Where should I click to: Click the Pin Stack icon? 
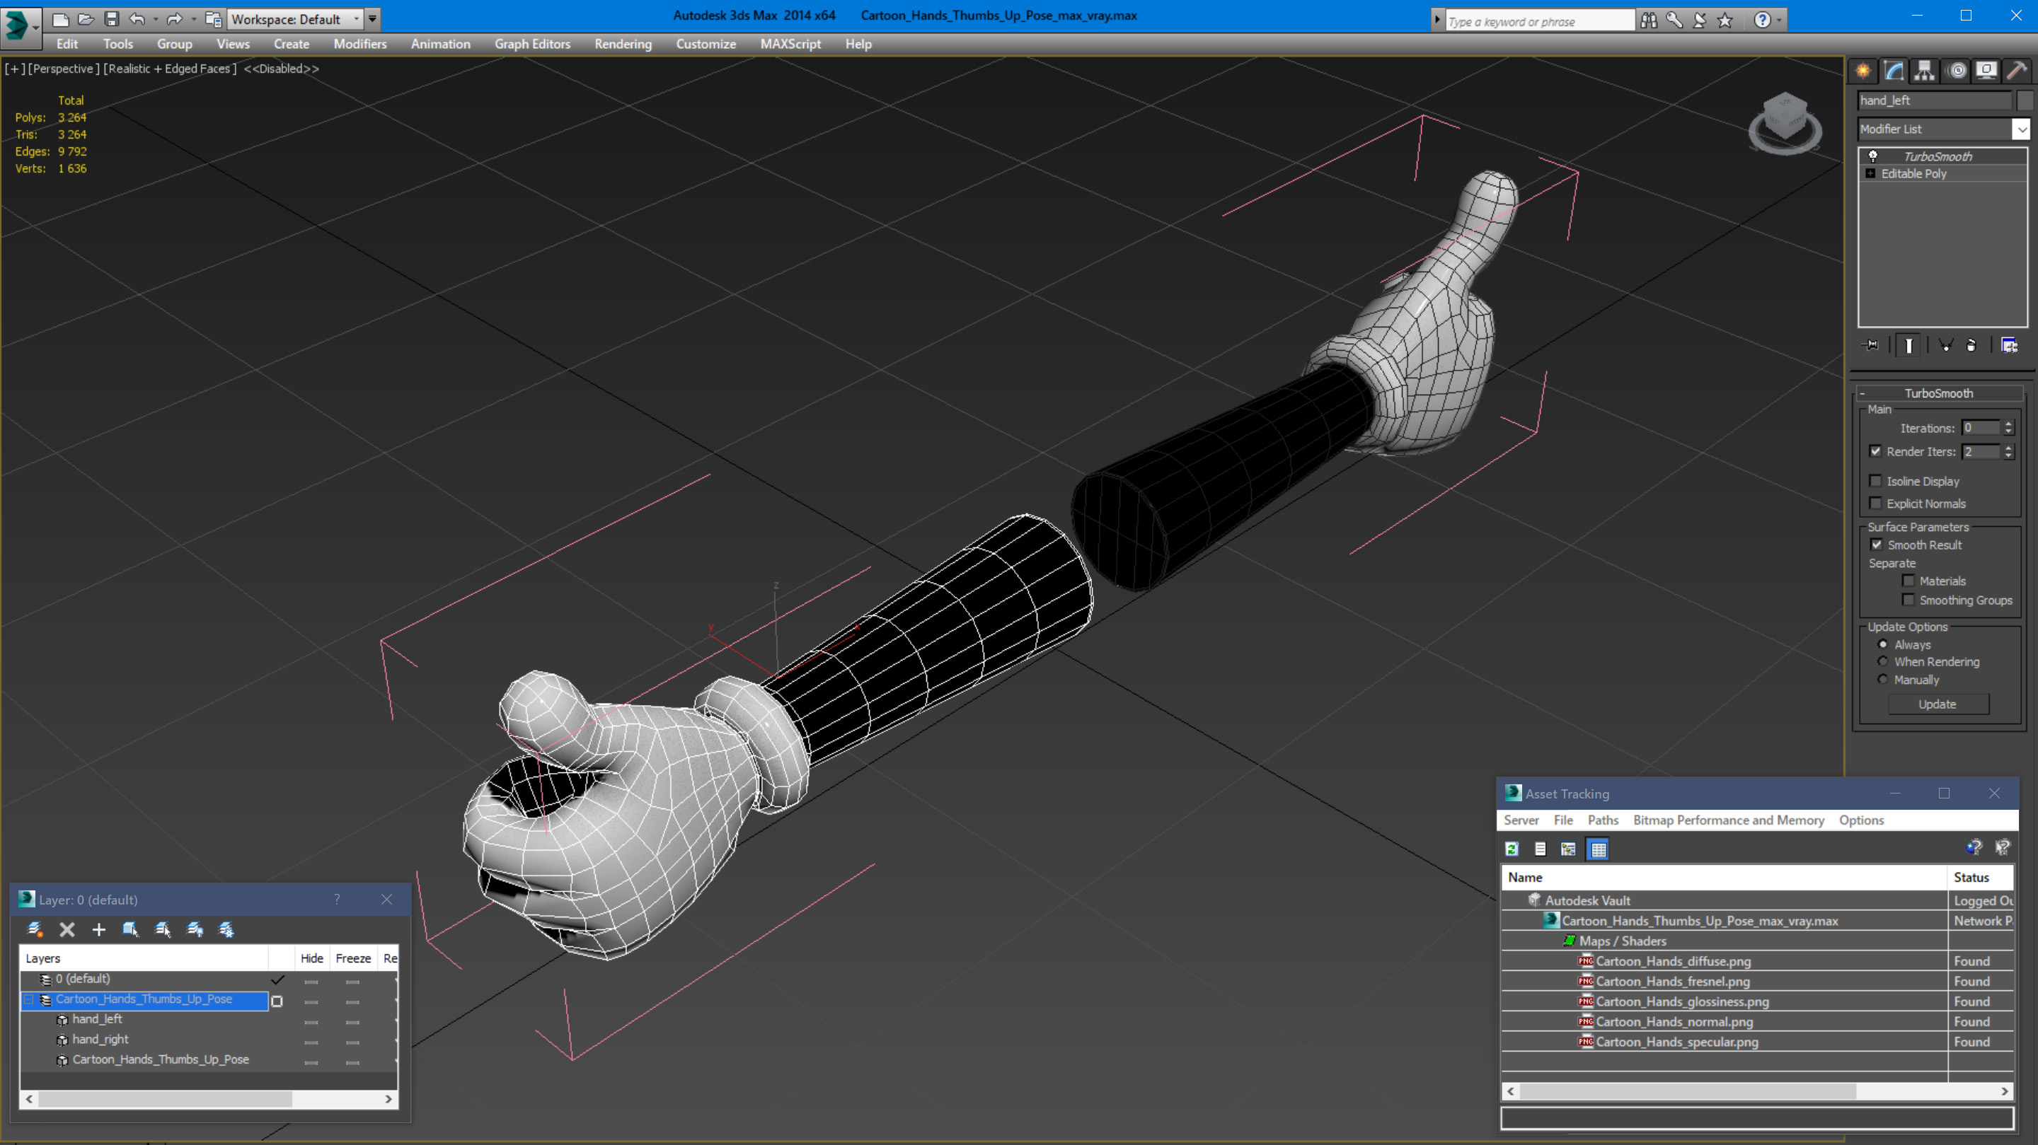[x=1871, y=344]
